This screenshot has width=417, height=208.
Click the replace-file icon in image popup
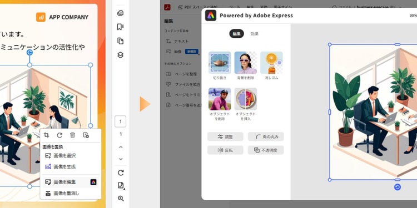[86, 135]
